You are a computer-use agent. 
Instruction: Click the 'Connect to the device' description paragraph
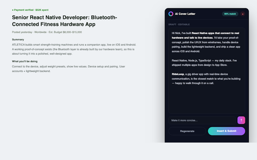(x=69, y=69)
